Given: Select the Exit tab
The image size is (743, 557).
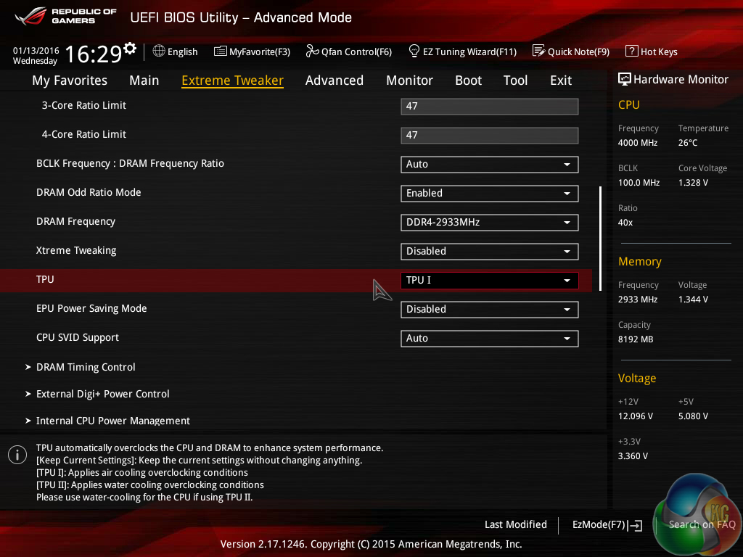Looking at the screenshot, I should pos(561,81).
